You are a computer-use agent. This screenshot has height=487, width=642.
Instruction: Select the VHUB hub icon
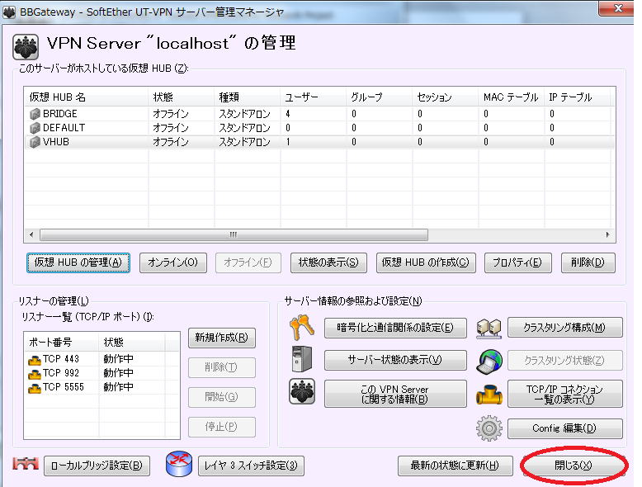(x=35, y=142)
